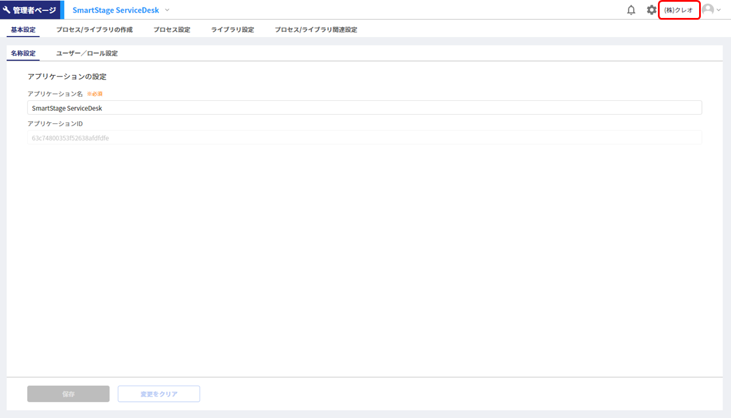Switch to プロセス/ライブラリ関連設定 tab
This screenshot has width=731, height=418.
tap(316, 30)
